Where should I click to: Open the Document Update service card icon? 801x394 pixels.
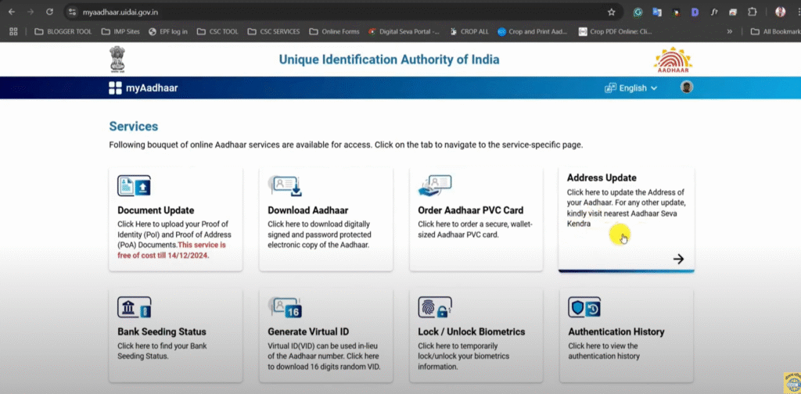pos(134,185)
